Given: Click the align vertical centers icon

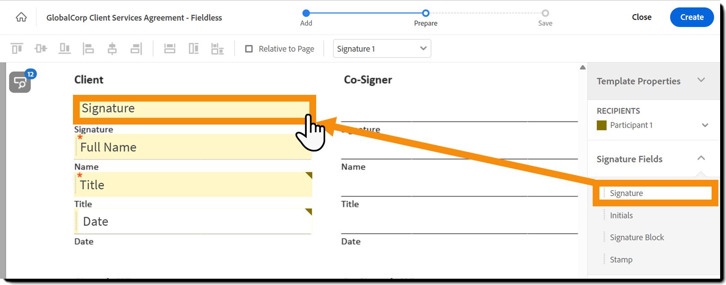Looking at the screenshot, I should click(41, 49).
